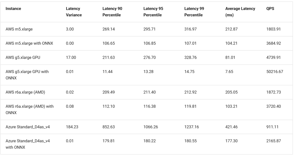The width and height of the screenshot is (294, 156).
Task: Click the QPS column header
Action: click(x=270, y=9)
